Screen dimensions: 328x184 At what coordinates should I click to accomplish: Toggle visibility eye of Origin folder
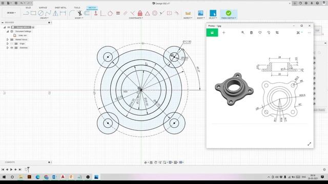click(12, 43)
